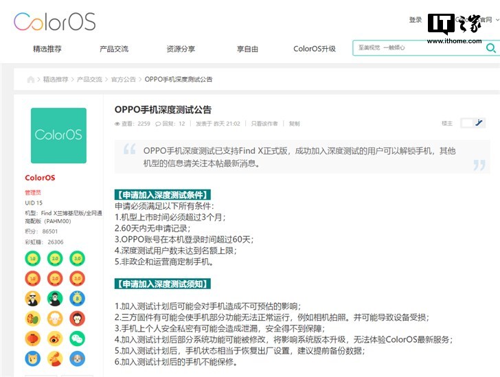Viewport: 500px width, 377px height.
Task: Click the red 3.0 medal badge
Action: point(78,278)
